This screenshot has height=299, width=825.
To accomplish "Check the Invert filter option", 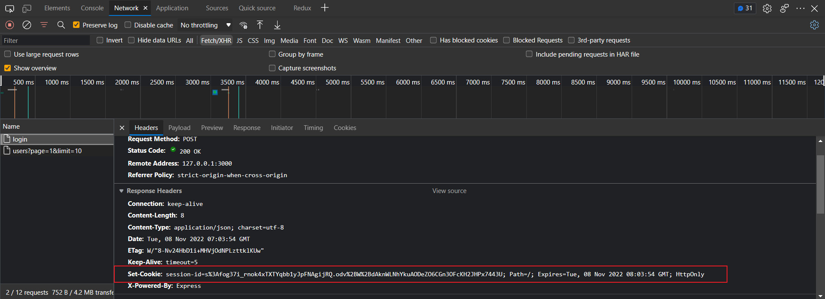I will [100, 40].
